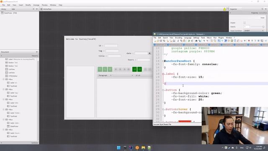Open the font family dropdown in HTMLEditor

pos(123,75)
